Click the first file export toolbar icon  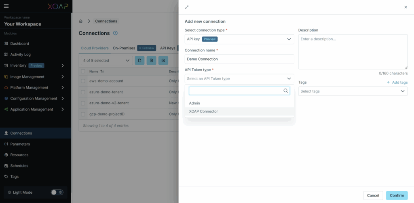coord(139,60)
